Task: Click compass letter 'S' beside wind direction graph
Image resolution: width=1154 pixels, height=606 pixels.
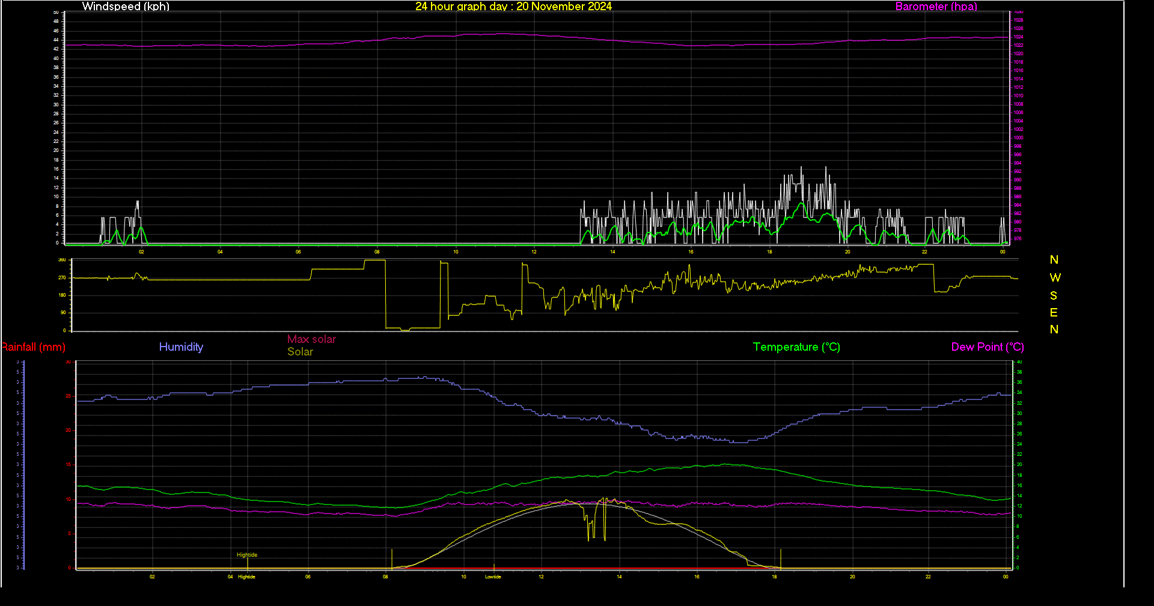Action: (1054, 295)
